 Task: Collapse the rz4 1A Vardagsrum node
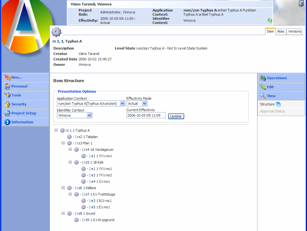coord(70,150)
